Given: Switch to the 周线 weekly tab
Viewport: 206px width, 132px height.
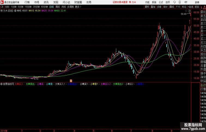Looking at the screenshot, I should pyautogui.click(x=57, y=7).
